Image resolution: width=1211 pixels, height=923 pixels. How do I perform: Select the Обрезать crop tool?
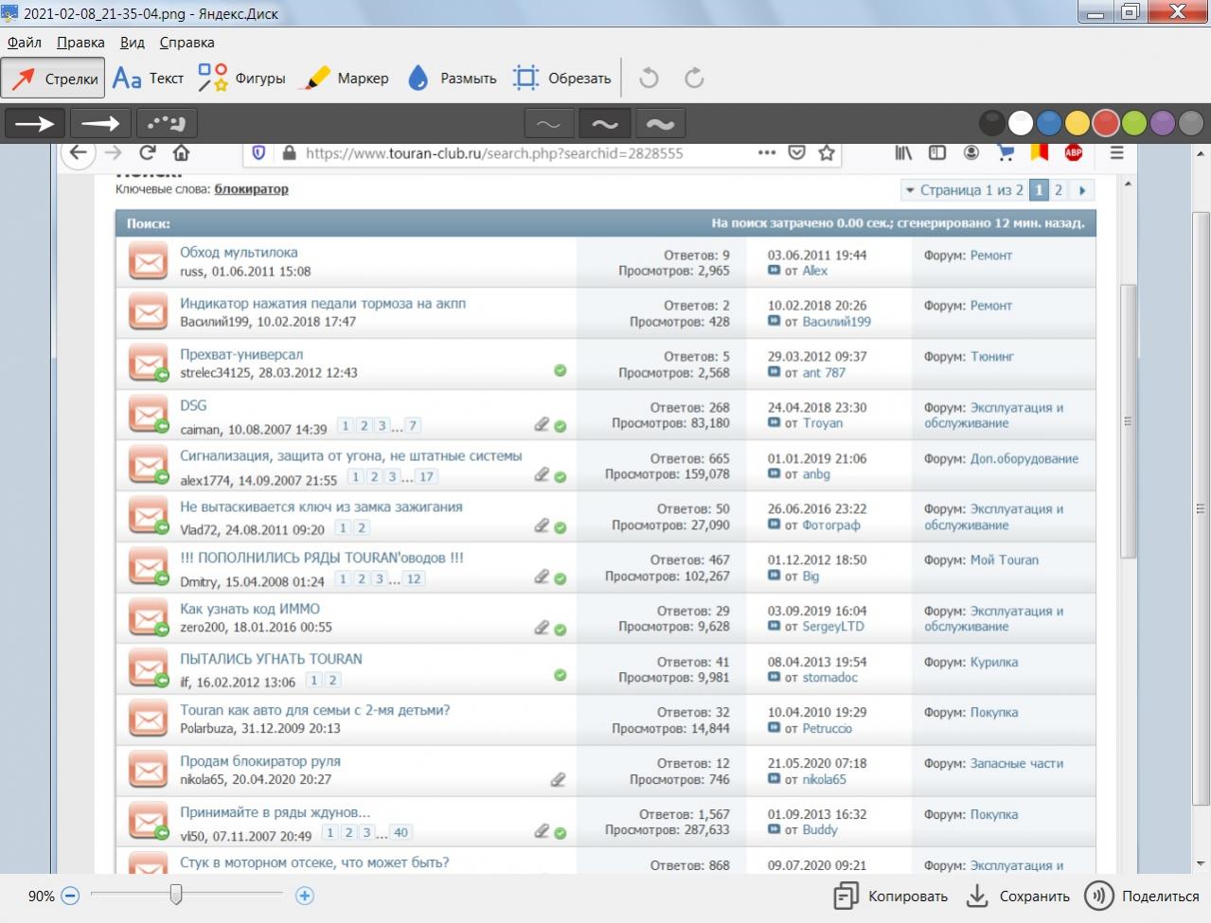[561, 79]
